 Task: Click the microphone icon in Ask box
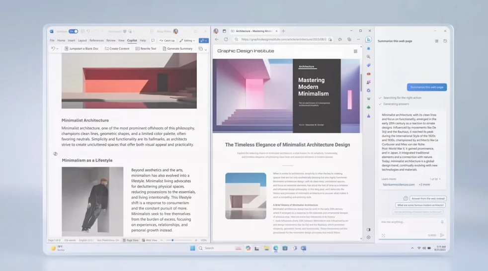[442, 222]
